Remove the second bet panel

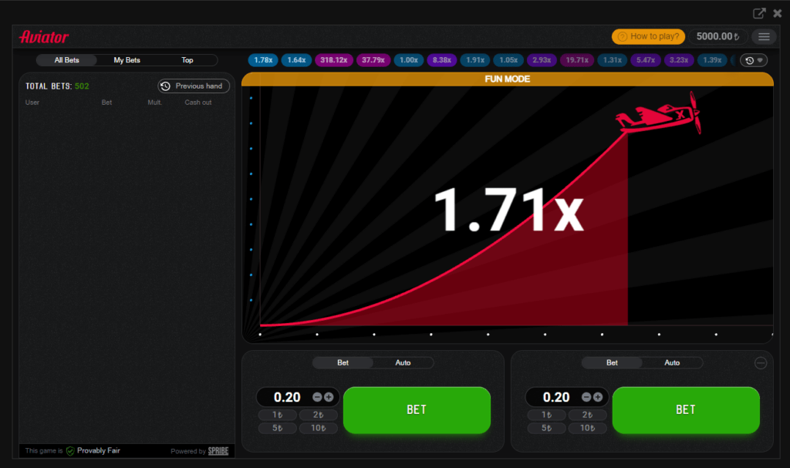point(760,362)
